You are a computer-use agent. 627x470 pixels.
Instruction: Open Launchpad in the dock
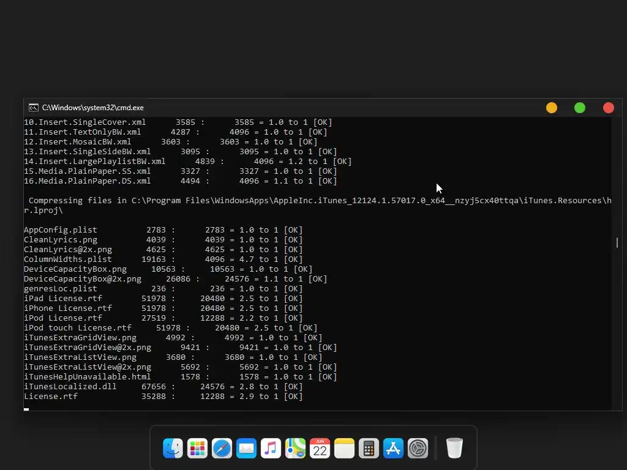click(197, 448)
